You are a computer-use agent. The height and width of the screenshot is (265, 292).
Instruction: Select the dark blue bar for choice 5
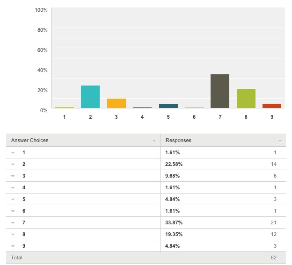pyautogui.click(x=168, y=106)
